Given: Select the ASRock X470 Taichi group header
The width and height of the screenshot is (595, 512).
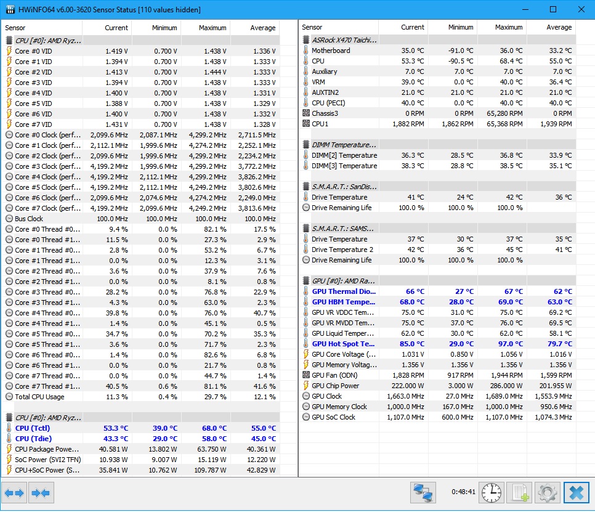Looking at the screenshot, I should click(438, 40).
